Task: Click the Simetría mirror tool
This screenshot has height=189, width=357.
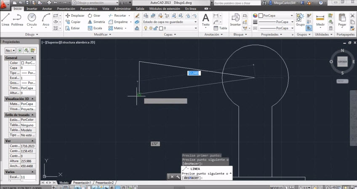Action: [x=96, y=22]
